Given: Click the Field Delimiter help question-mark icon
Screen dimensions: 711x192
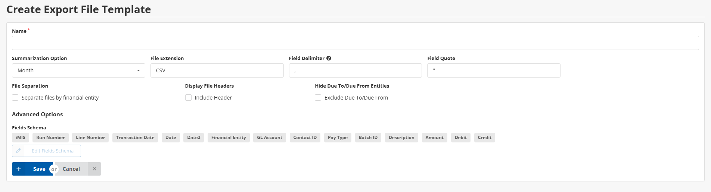Looking at the screenshot, I should (329, 58).
